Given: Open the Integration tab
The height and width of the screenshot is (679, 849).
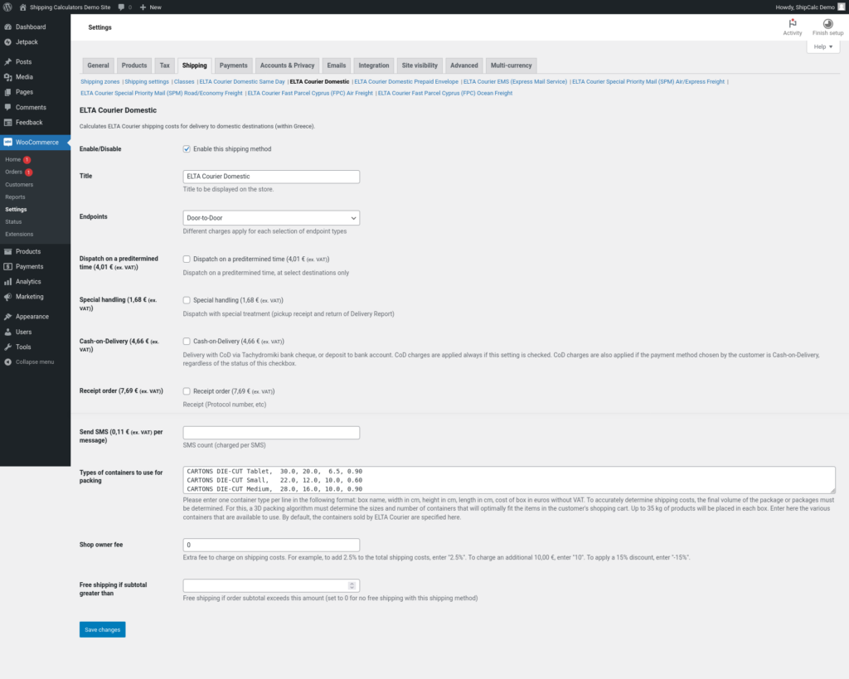Looking at the screenshot, I should click(x=374, y=65).
